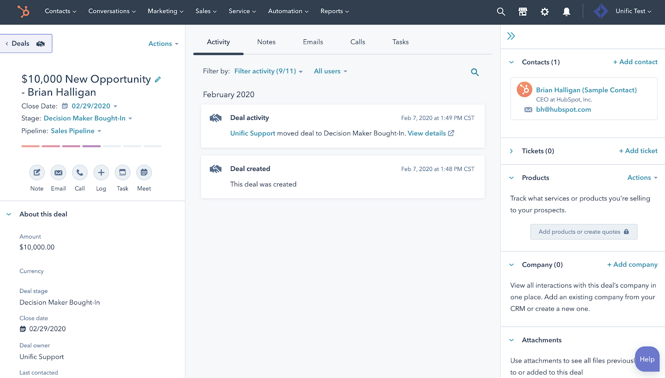Screen dimensions: 665x378
Task: Open the Conversations navigation menu
Action: [112, 11]
